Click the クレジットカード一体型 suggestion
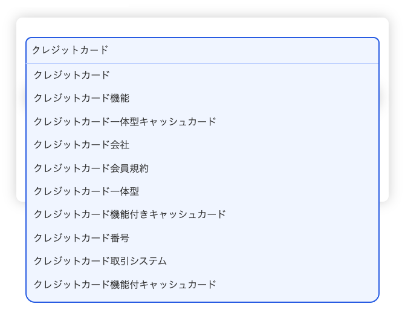 click(87, 191)
